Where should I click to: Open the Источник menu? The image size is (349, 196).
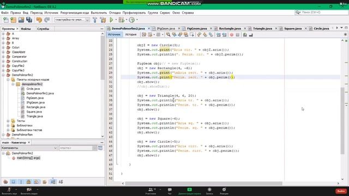pos(51,13)
